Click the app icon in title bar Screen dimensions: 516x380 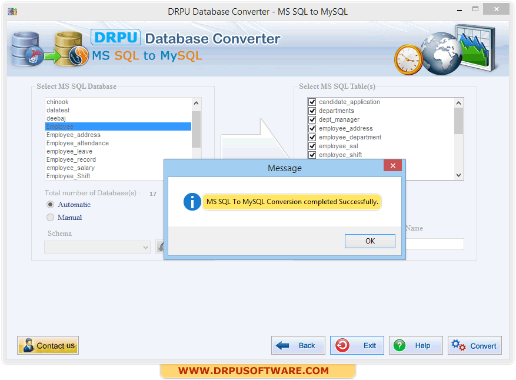[12, 12]
